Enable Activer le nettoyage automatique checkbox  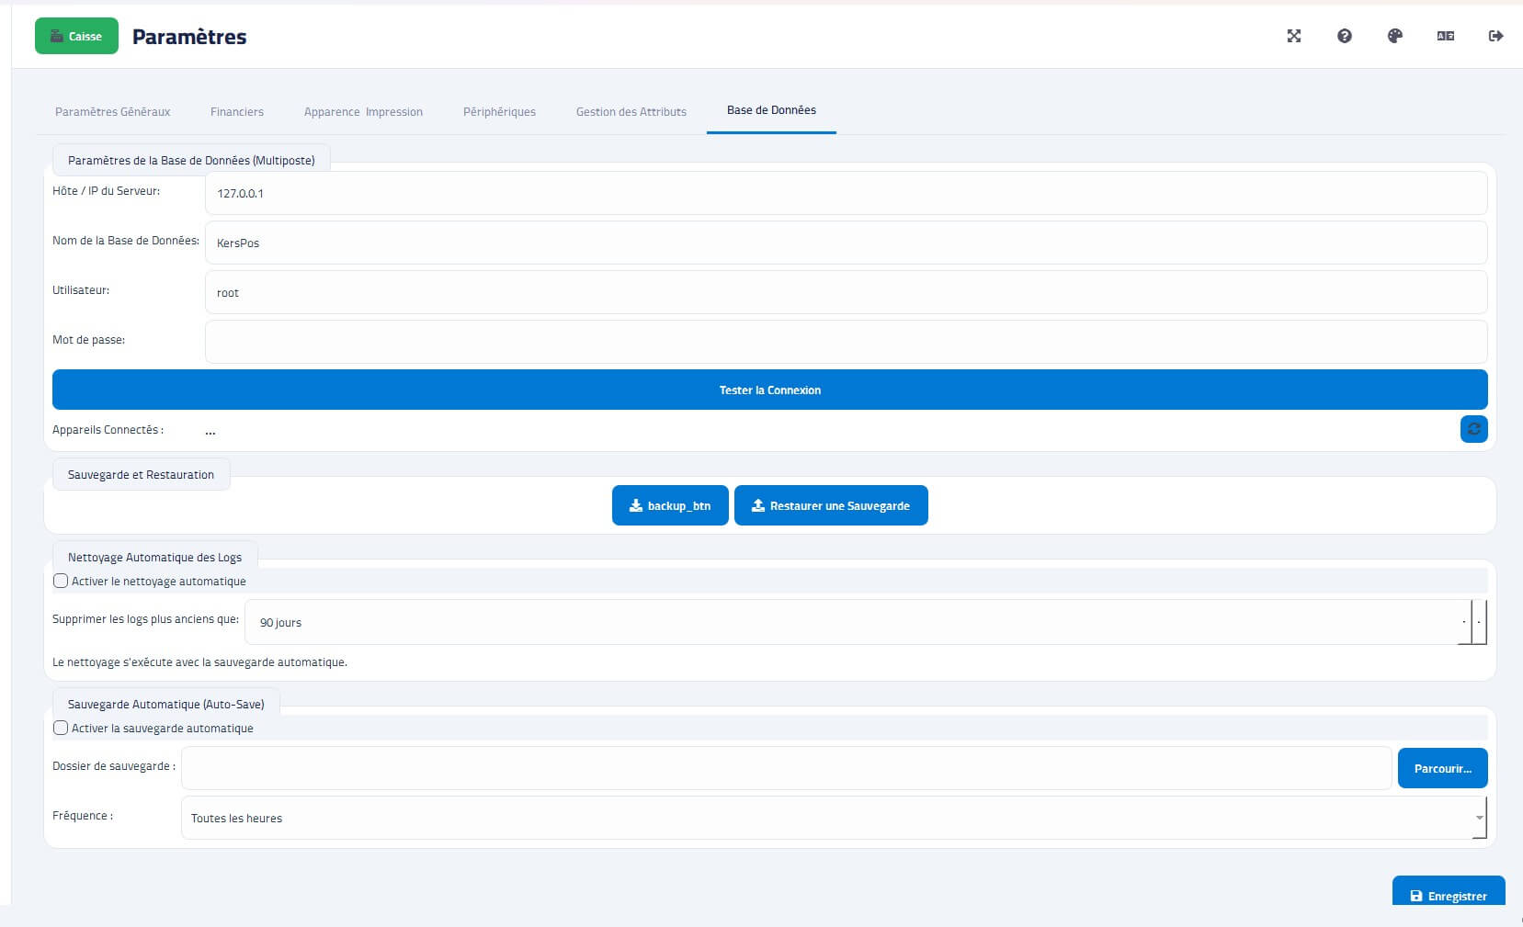pos(61,581)
